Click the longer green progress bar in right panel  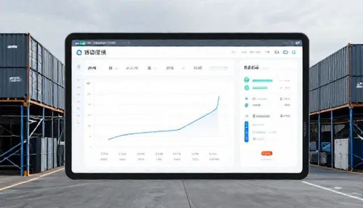[x=262, y=80]
